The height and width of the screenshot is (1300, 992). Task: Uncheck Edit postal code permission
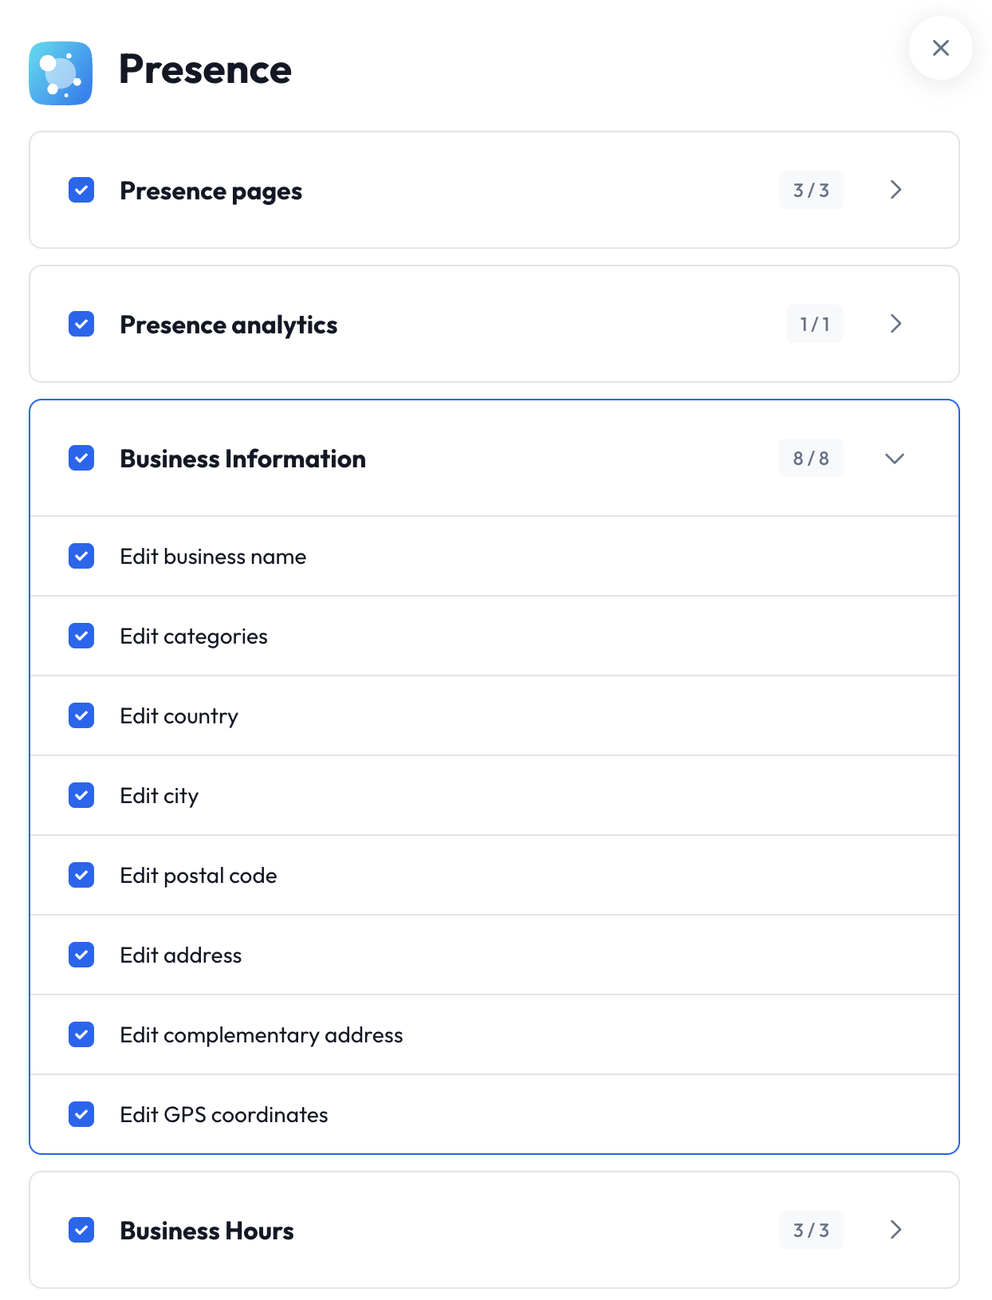point(81,875)
